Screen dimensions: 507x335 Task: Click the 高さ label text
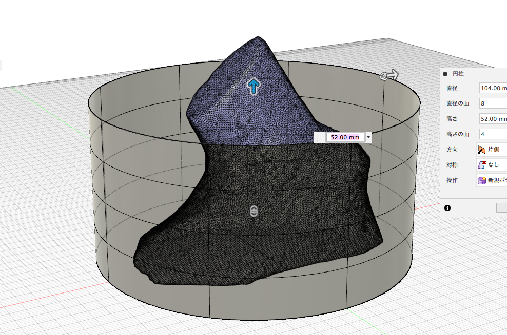tap(452, 119)
